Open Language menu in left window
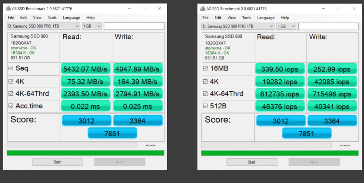Screen dimensions: 364x183 [72, 18]
